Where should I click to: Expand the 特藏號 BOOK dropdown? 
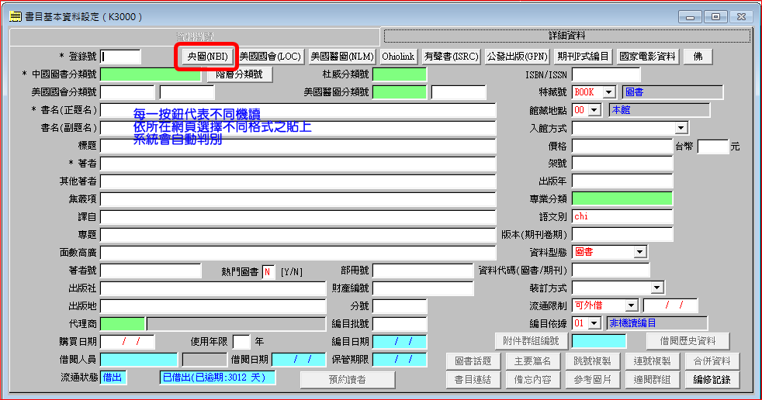click(x=609, y=92)
